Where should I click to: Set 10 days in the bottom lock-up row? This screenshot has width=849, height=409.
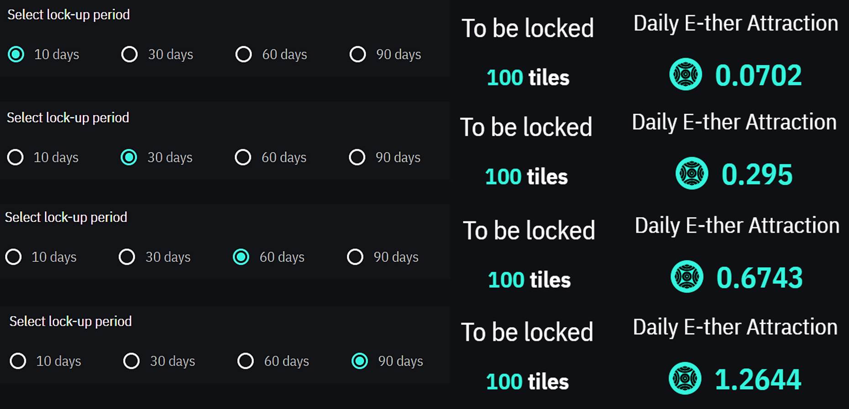[x=18, y=361]
